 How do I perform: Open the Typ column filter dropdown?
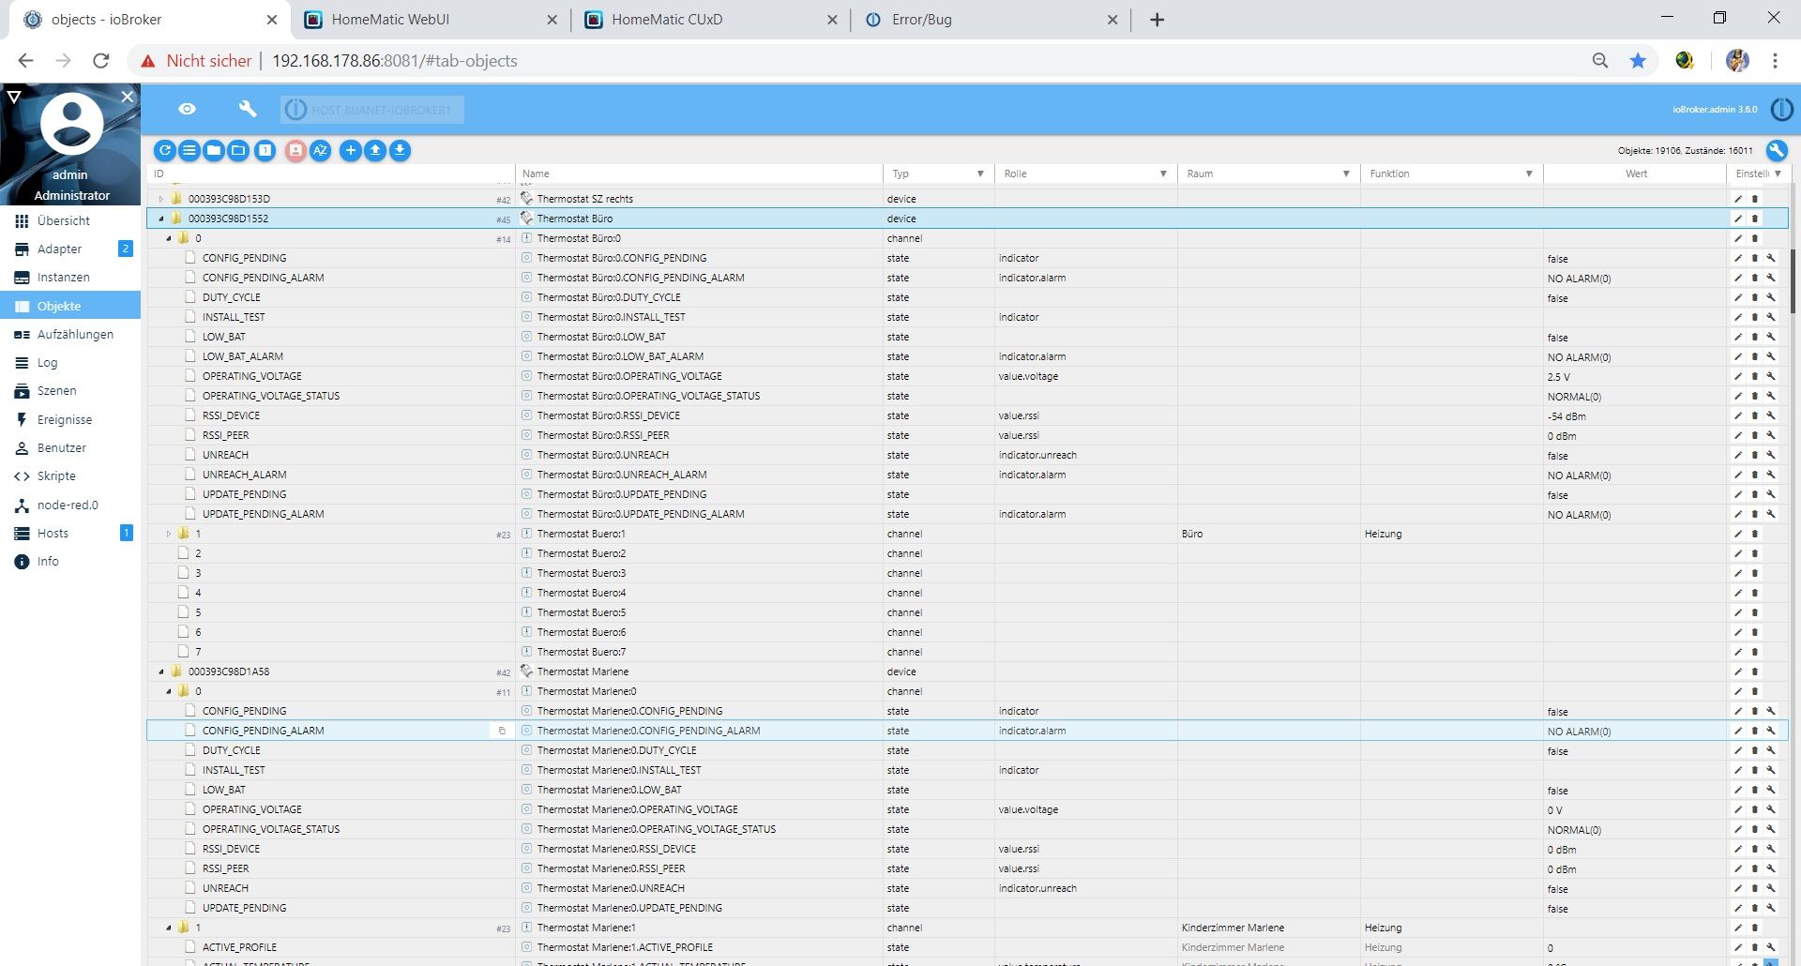click(980, 174)
